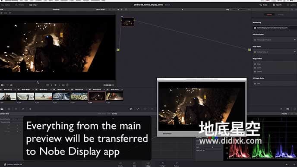Screen dimensions: 297x167
Task: Click the viewer timecode 01:00:06:11
Action: [x=108, y=85]
